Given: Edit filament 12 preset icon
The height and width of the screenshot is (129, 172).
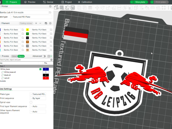Looking at the screenshot, I should pos(51,50).
